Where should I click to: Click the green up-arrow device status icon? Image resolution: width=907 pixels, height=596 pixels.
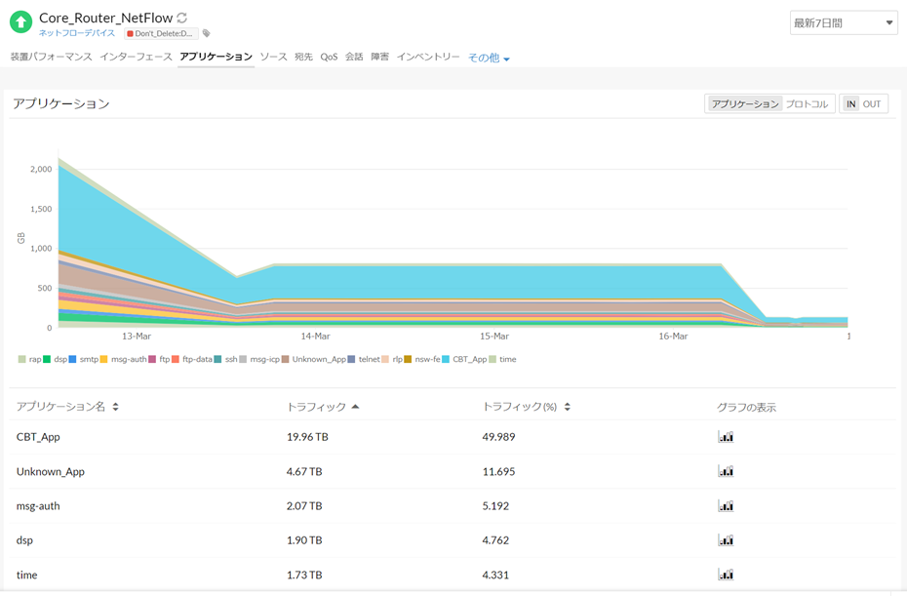pyautogui.click(x=20, y=22)
